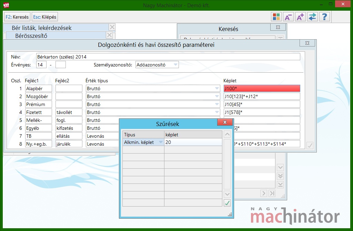This screenshot has height=231, width=353.
Task: Click the képlet column header in Szűrések
Action: tap(193, 135)
